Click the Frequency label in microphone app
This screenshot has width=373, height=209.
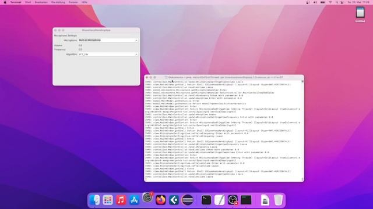59,49
